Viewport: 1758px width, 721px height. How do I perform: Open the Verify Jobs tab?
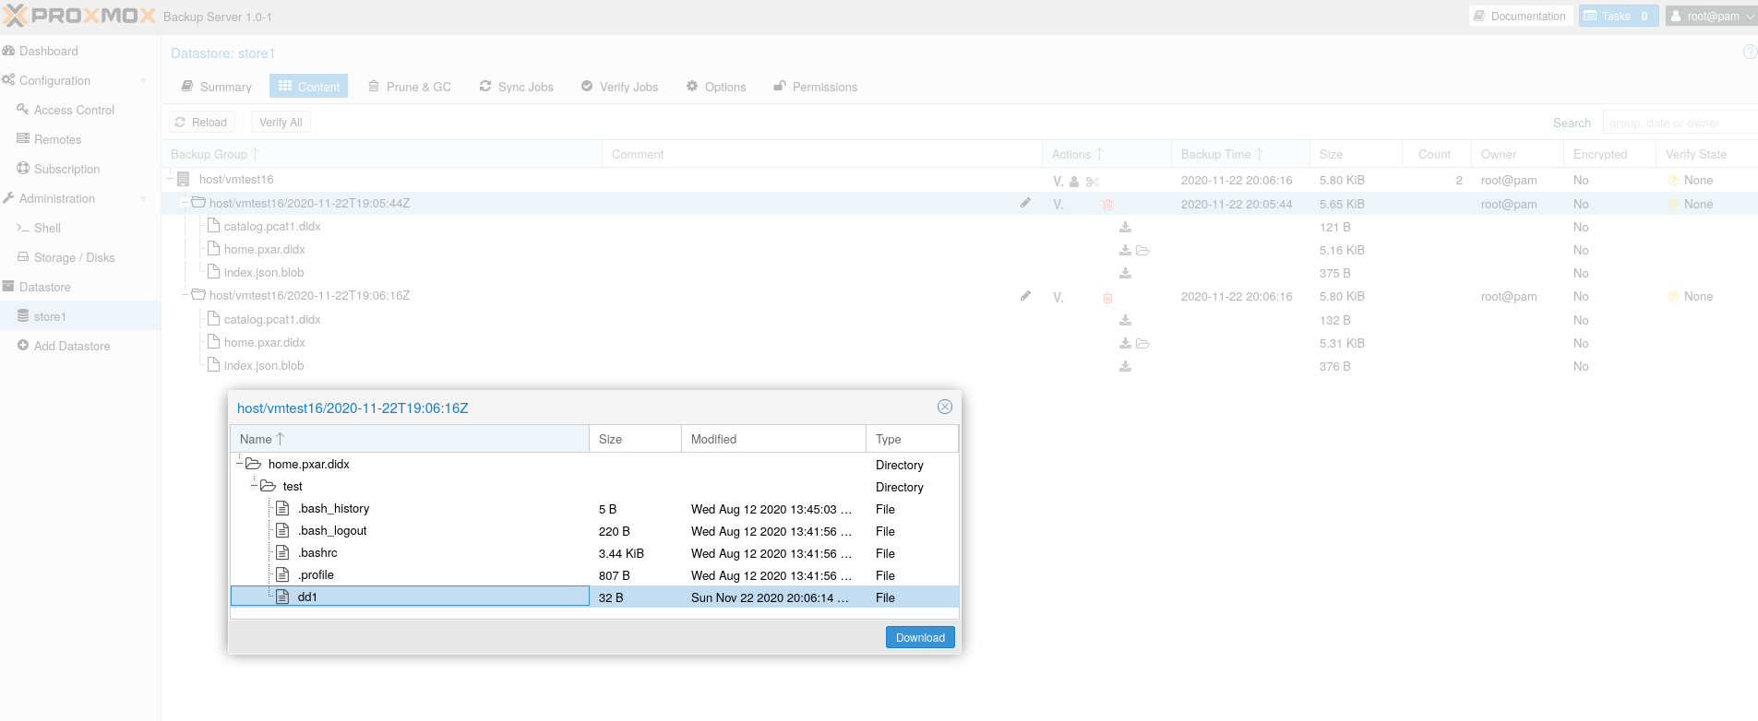coord(619,87)
